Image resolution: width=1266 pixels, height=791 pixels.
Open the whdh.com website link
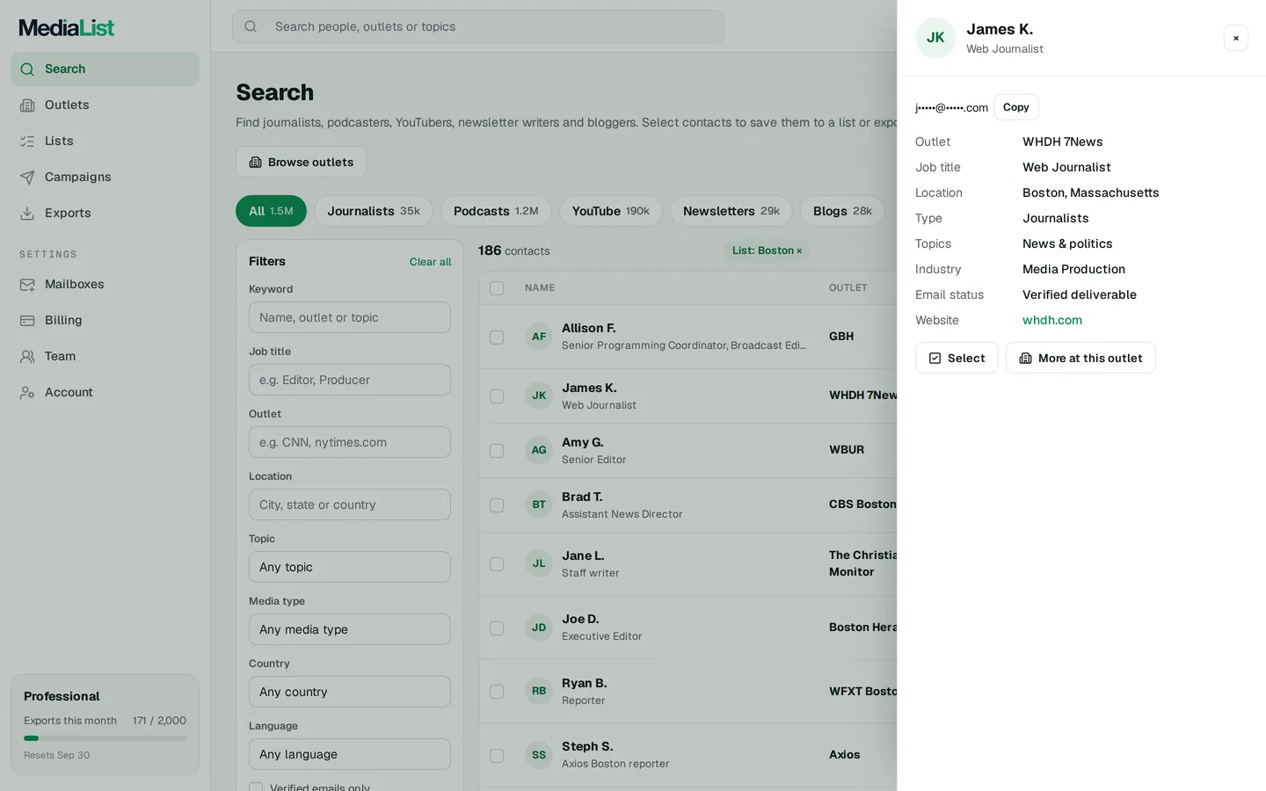tap(1052, 320)
